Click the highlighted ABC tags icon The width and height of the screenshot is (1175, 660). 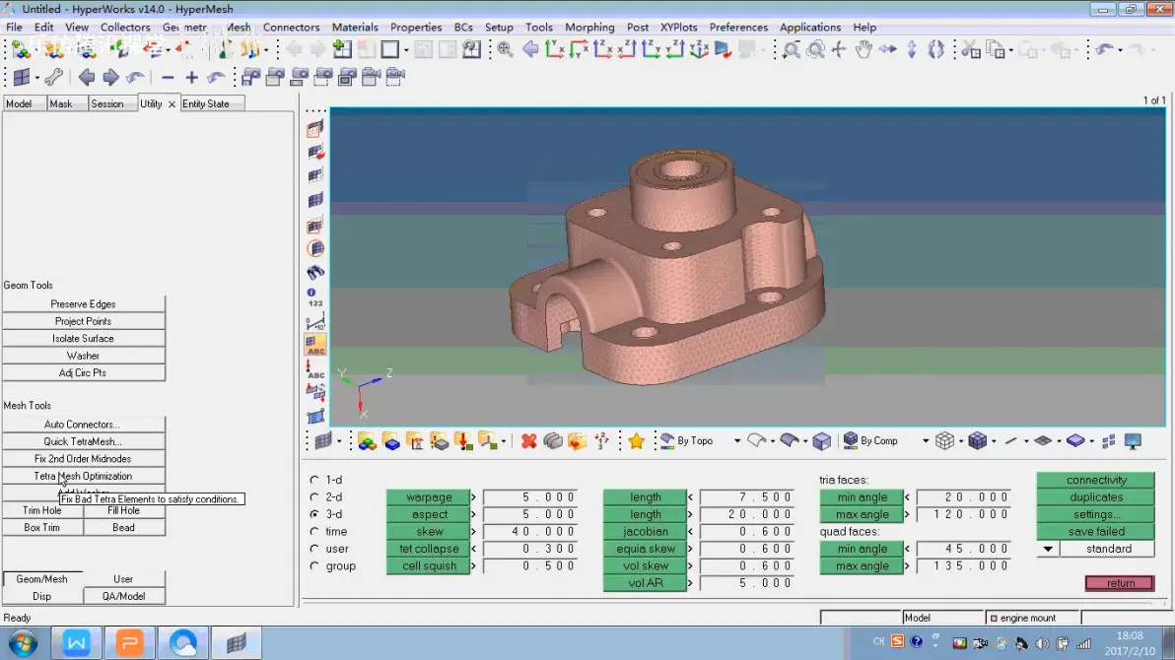coord(315,345)
